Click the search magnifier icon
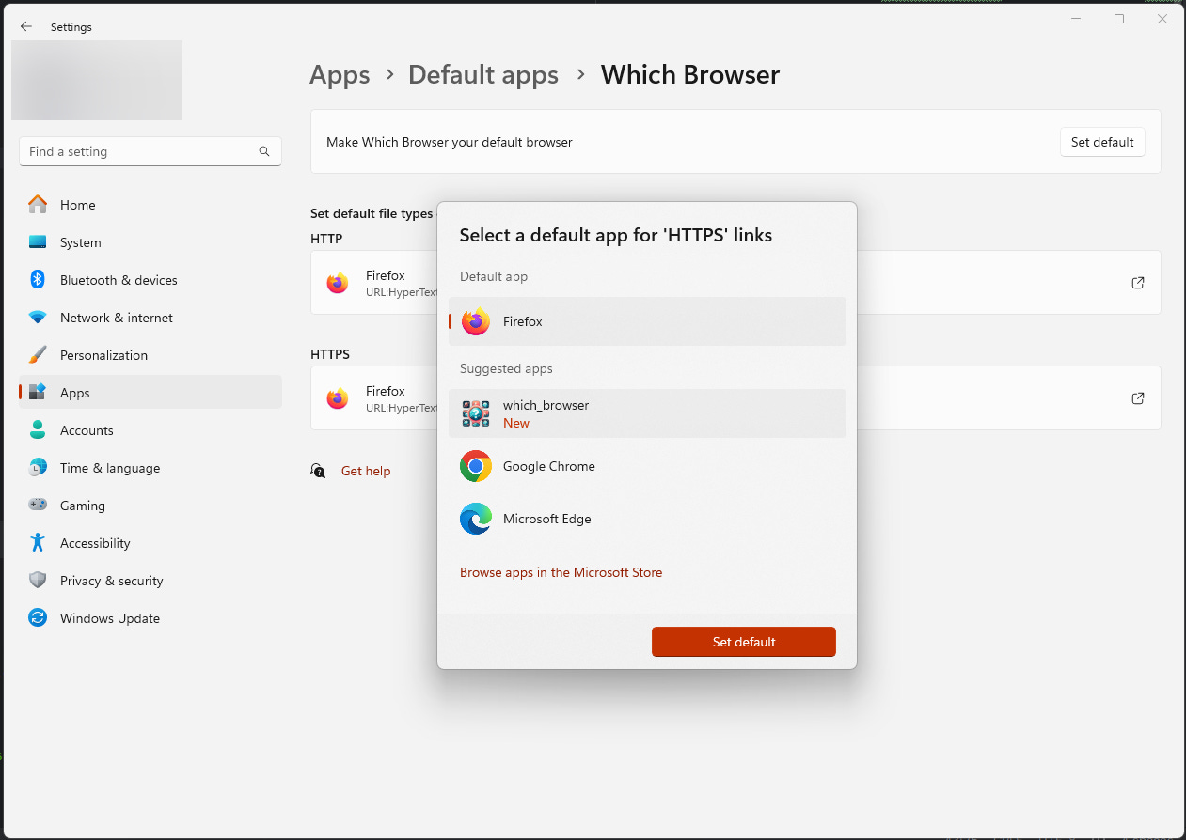 [264, 151]
